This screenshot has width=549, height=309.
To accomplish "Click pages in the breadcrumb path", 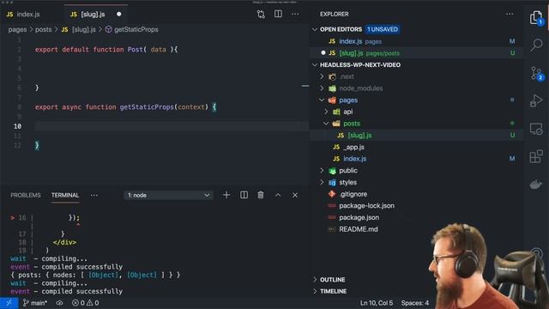I will pos(17,29).
